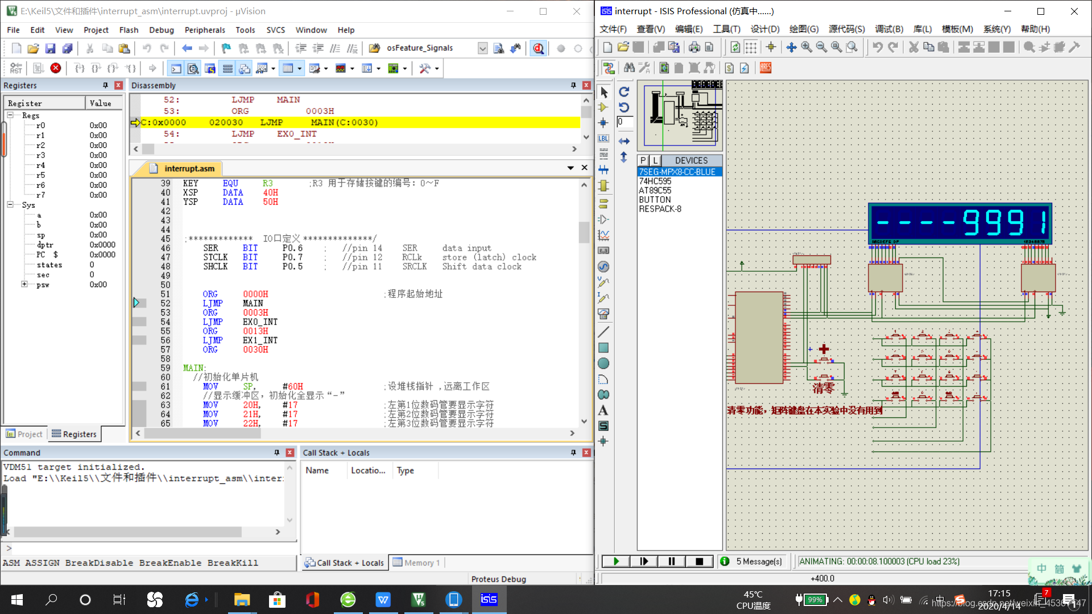The image size is (1092, 614).
Task: Click the ARES netlist transfer icon
Action: pyautogui.click(x=766, y=68)
